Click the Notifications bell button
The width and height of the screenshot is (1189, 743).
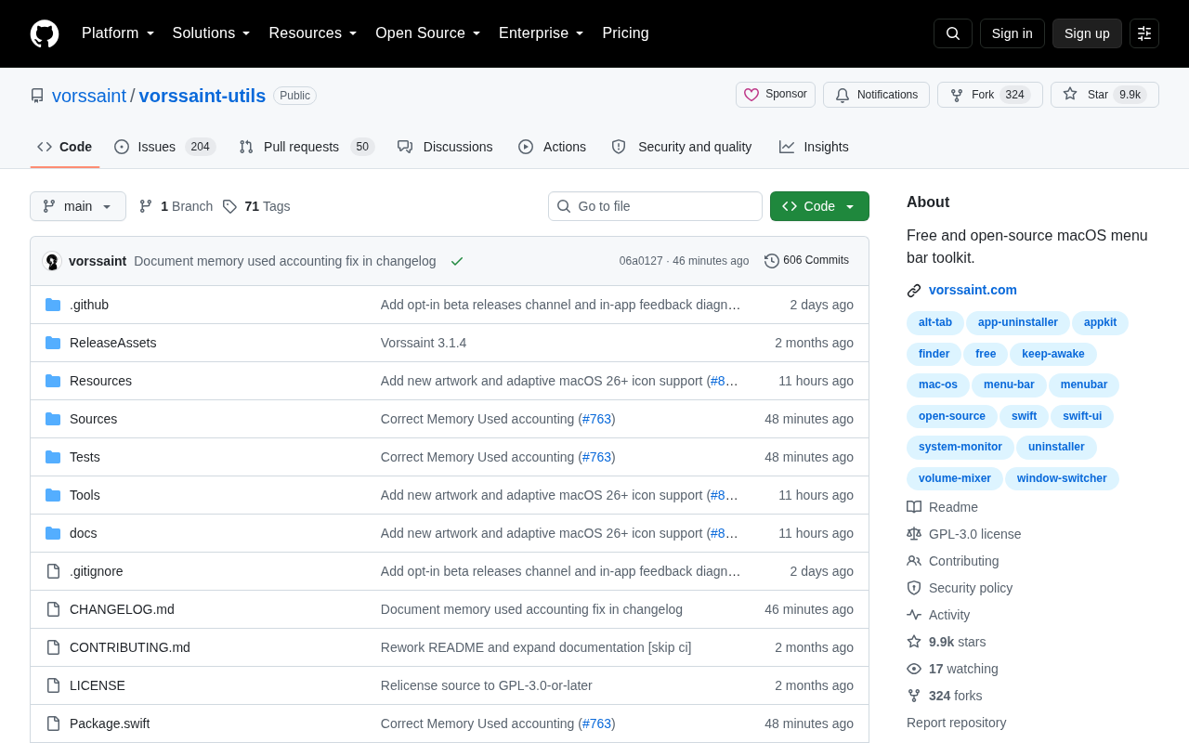(876, 95)
